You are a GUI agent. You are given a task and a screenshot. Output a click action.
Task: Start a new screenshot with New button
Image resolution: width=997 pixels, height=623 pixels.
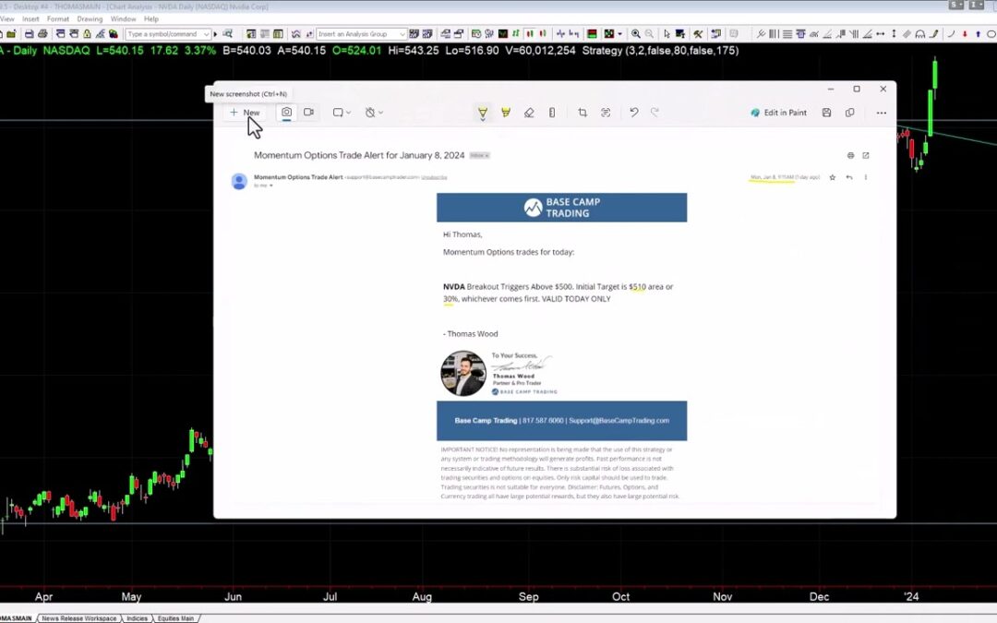tap(245, 113)
